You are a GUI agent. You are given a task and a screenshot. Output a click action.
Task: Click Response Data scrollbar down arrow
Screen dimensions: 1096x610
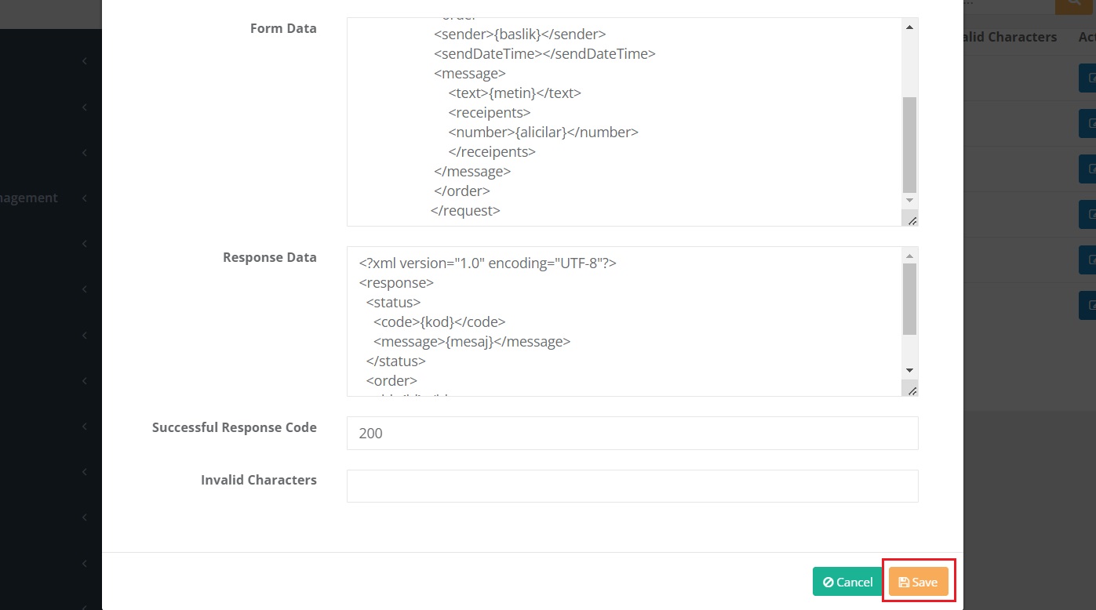click(909, 370)
